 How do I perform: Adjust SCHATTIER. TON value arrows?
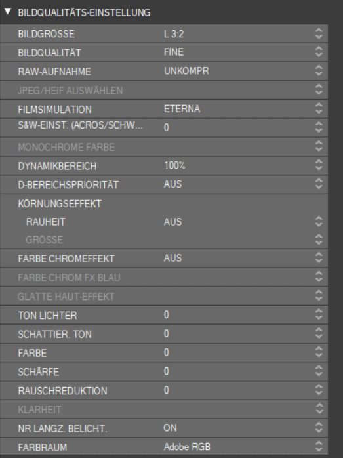click(x=319, y=333)
